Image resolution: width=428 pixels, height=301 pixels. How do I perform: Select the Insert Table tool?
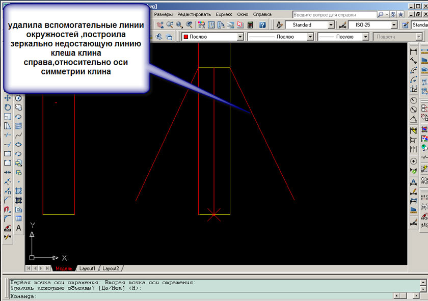click(18, 218)
